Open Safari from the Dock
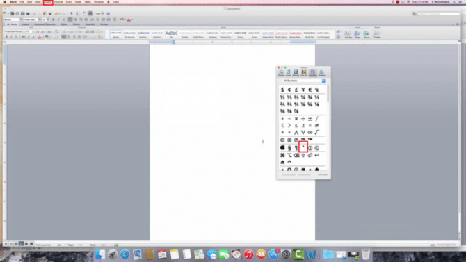Screen dimensions: 466x262 pyautogui.click(x=124, y=254)
